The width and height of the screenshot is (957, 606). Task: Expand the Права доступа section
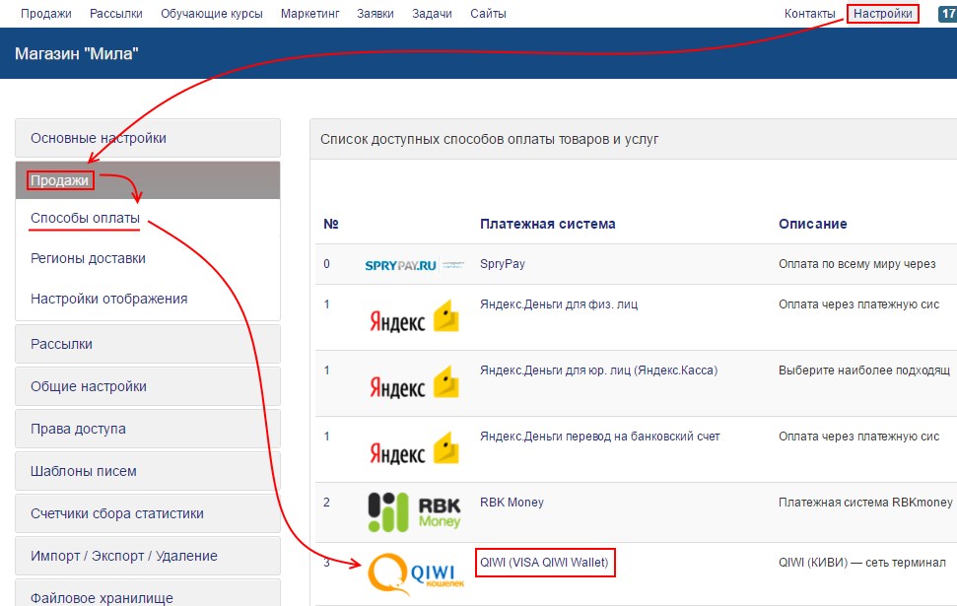click(148, 429)
